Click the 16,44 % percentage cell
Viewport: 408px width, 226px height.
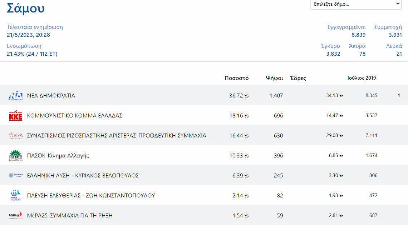click(x=239, y=136)
